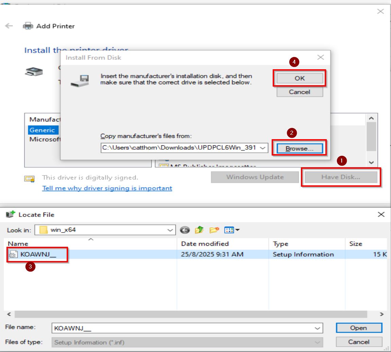Sort by the Date modified column header
This screenshot has width=391, height=352.
tap(205, 243)
